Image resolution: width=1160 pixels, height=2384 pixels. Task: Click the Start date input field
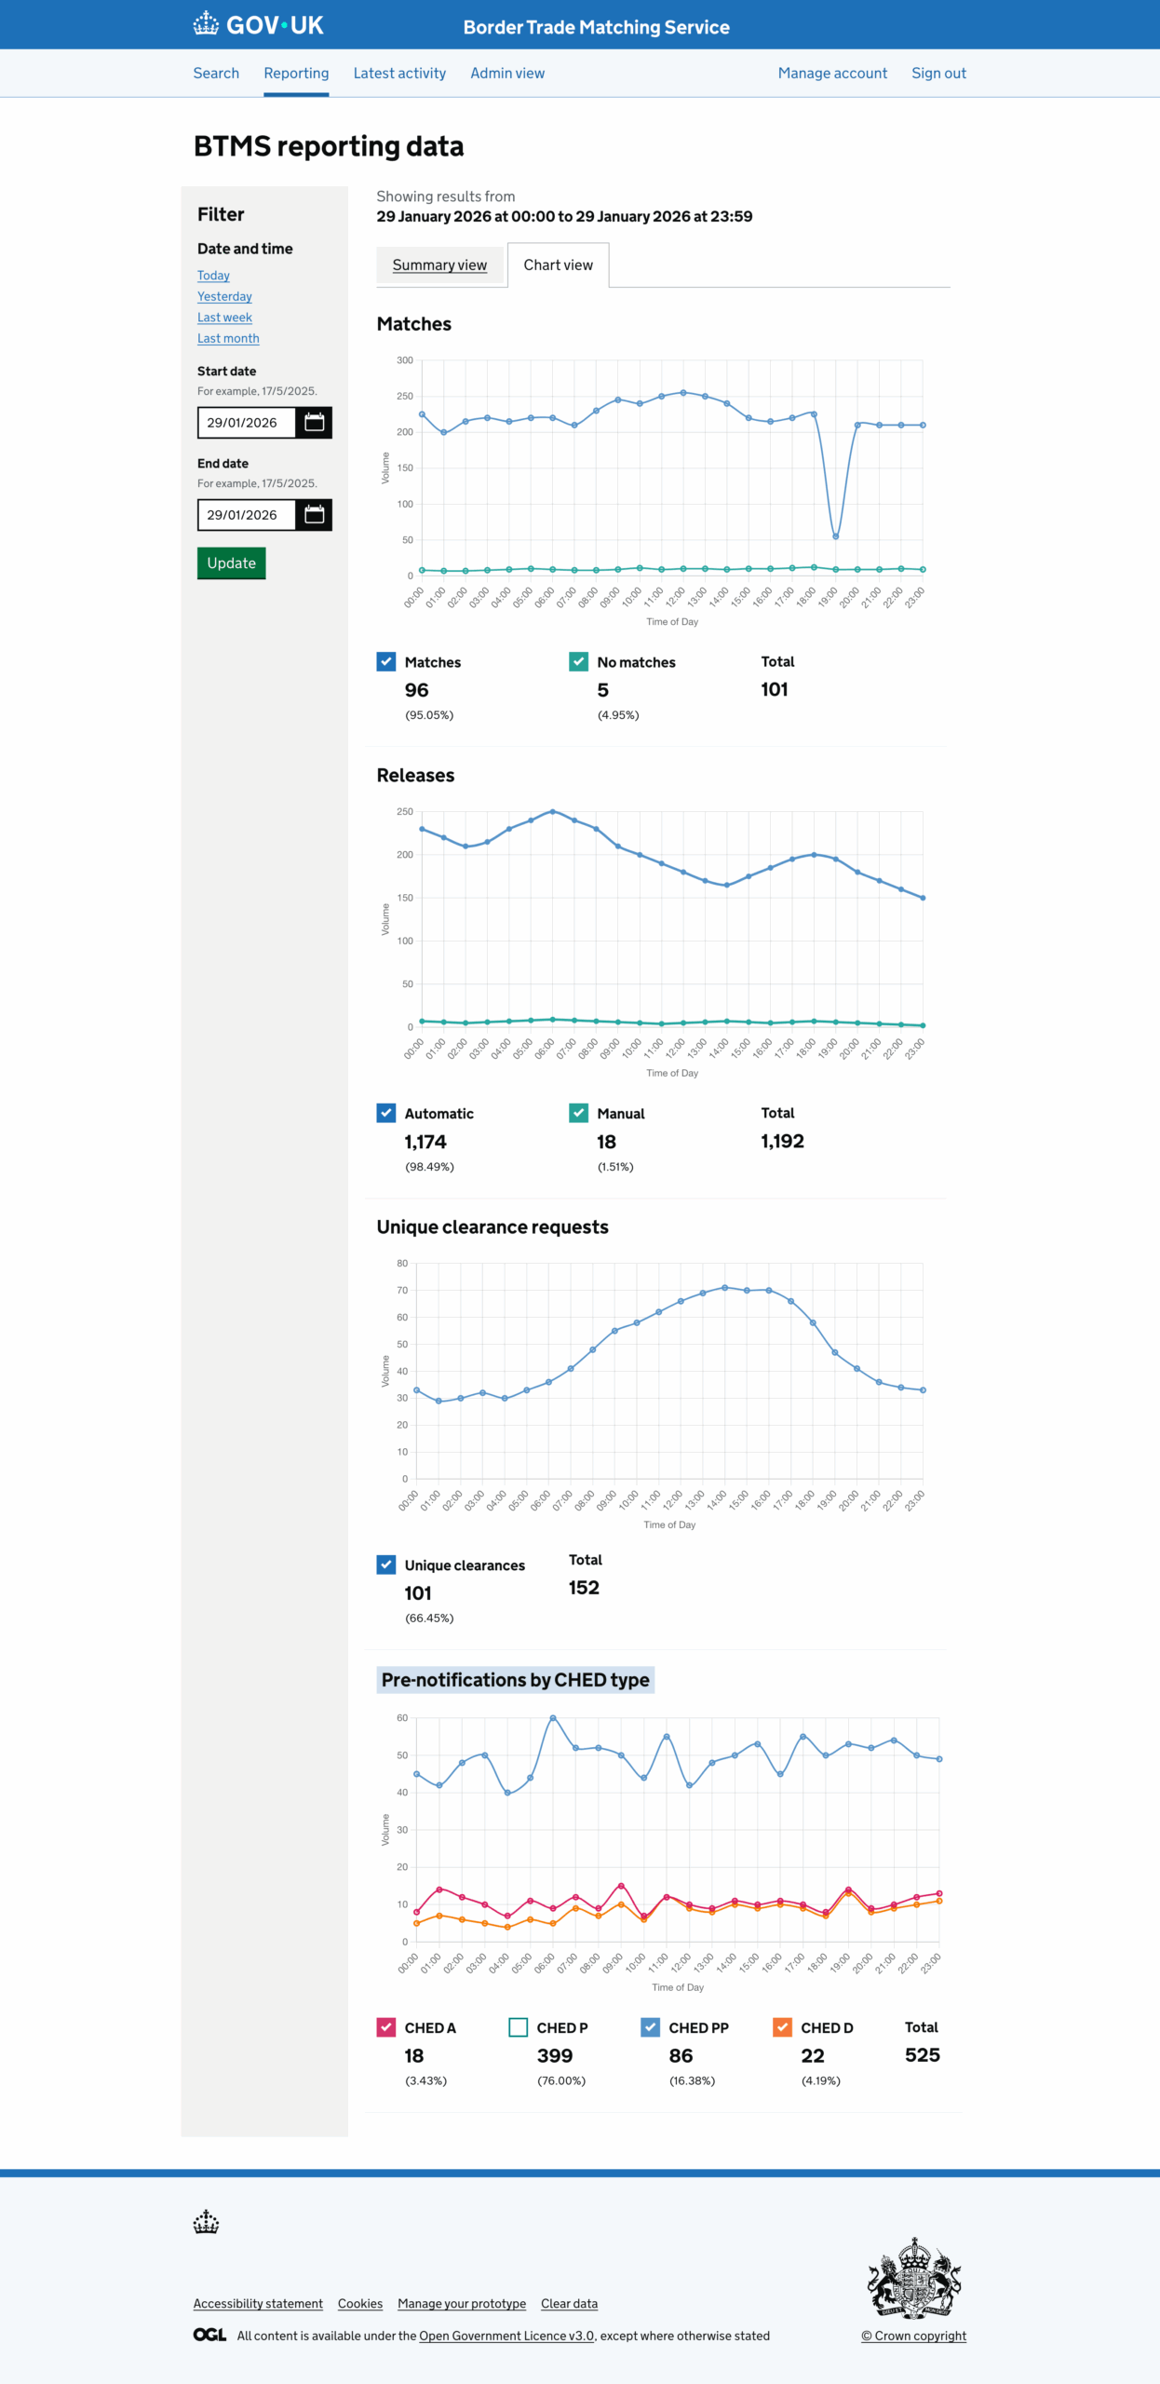click(246, 422)
